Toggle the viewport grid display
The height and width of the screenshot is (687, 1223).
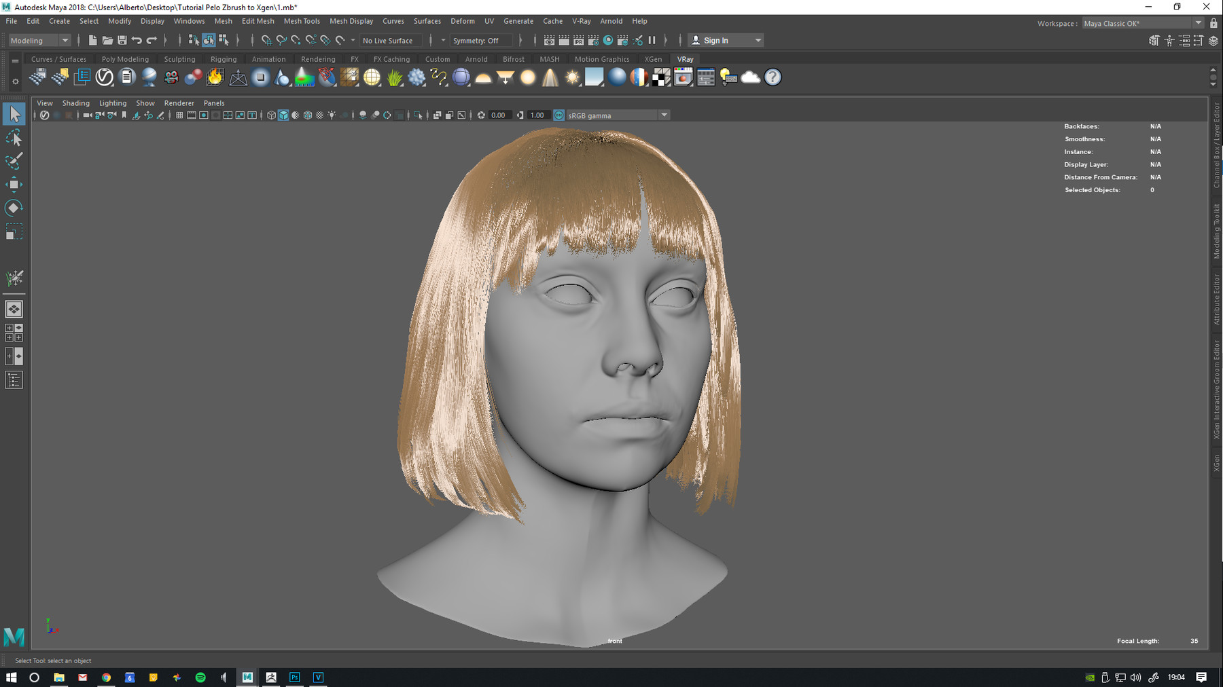(x=179, y=115)
